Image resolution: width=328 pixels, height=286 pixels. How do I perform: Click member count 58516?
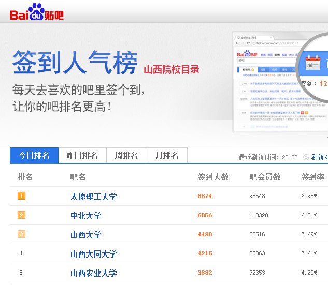point(257,234)
